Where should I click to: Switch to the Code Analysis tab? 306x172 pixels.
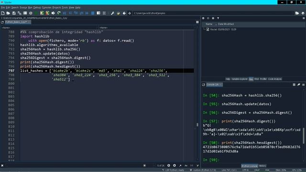coord(275,79)
